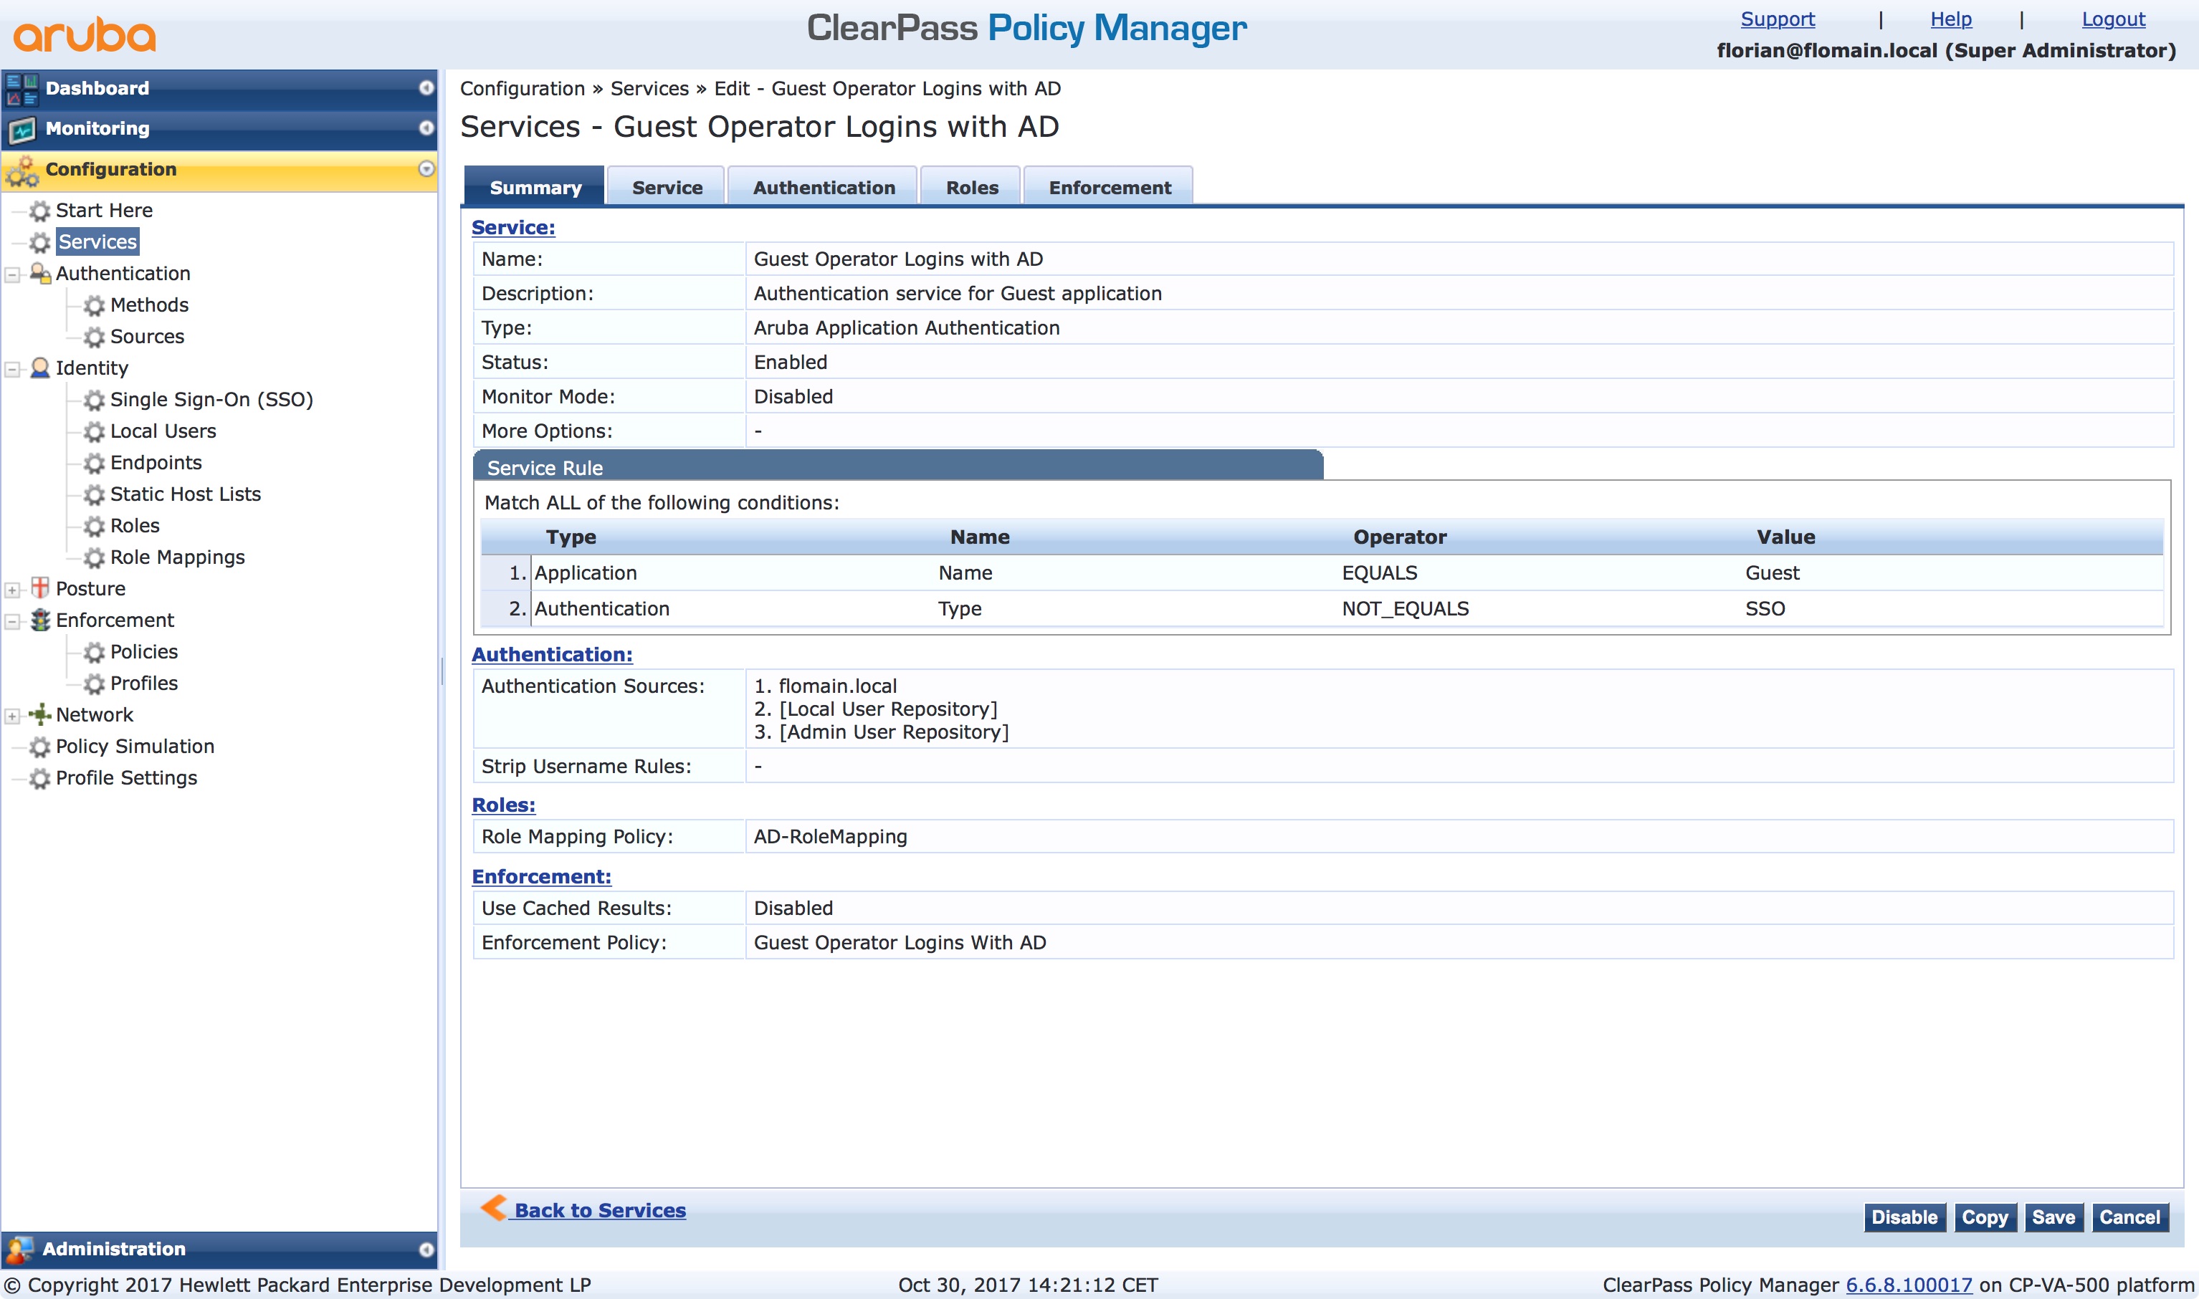Jump to the Authentication: section link
This screenshot has height=1299, width=2199.
pyautogui.click(x=551, y=654)
